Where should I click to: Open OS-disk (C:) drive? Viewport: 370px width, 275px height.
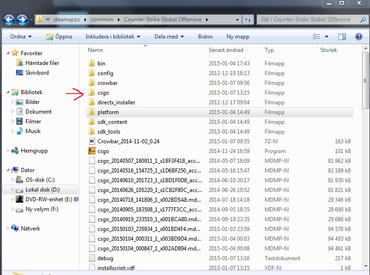pyautogui.click(x=40, y=180)
